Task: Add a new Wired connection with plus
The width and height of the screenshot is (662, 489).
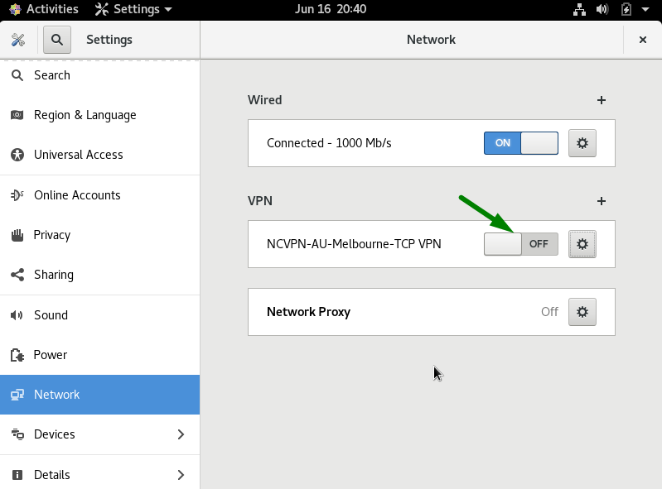Action: [602, 100]
